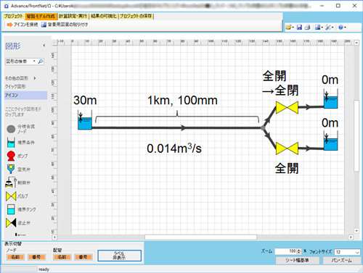Select the lower yellow valve labeled 全開

[287, 148]
